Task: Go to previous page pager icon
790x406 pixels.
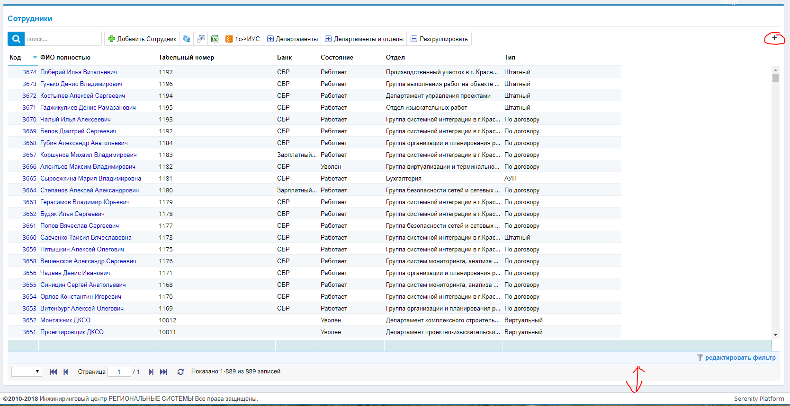Action: [66, 371]
